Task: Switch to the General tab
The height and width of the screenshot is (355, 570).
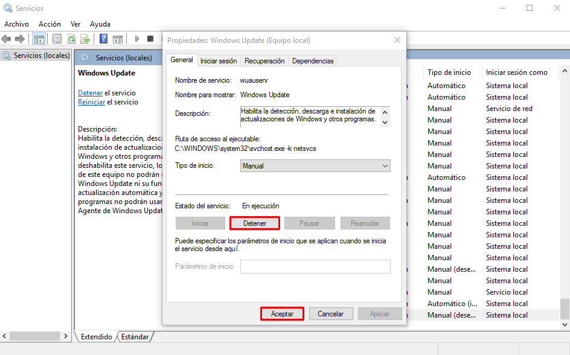Action: point(182,60)
